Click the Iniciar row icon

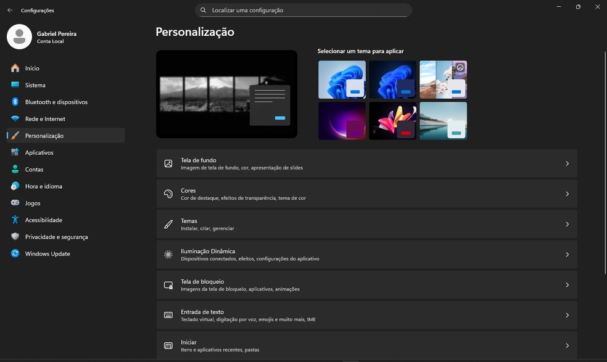pos(168,345)
